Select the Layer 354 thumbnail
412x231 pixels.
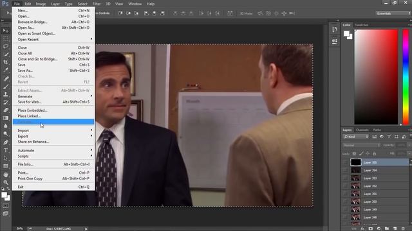point(356,170)
